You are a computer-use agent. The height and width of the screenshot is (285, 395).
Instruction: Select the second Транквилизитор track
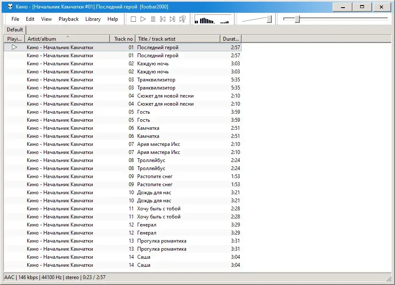point(123,87)
